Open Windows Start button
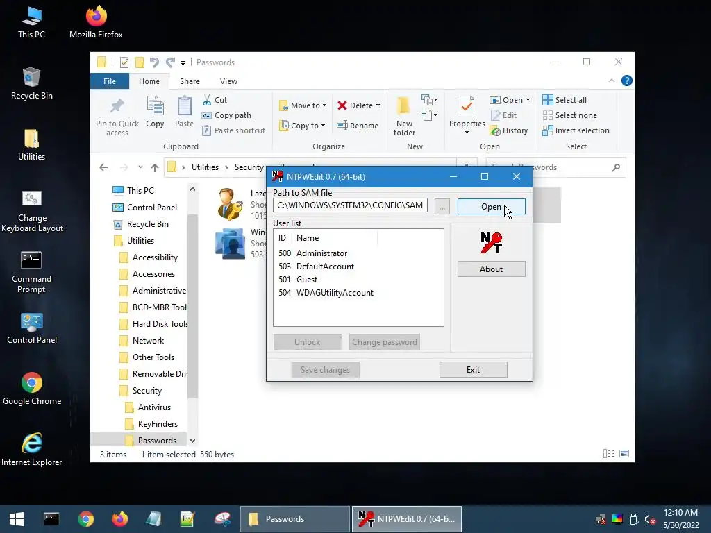The image size is (711, 533). pos(17,519)
